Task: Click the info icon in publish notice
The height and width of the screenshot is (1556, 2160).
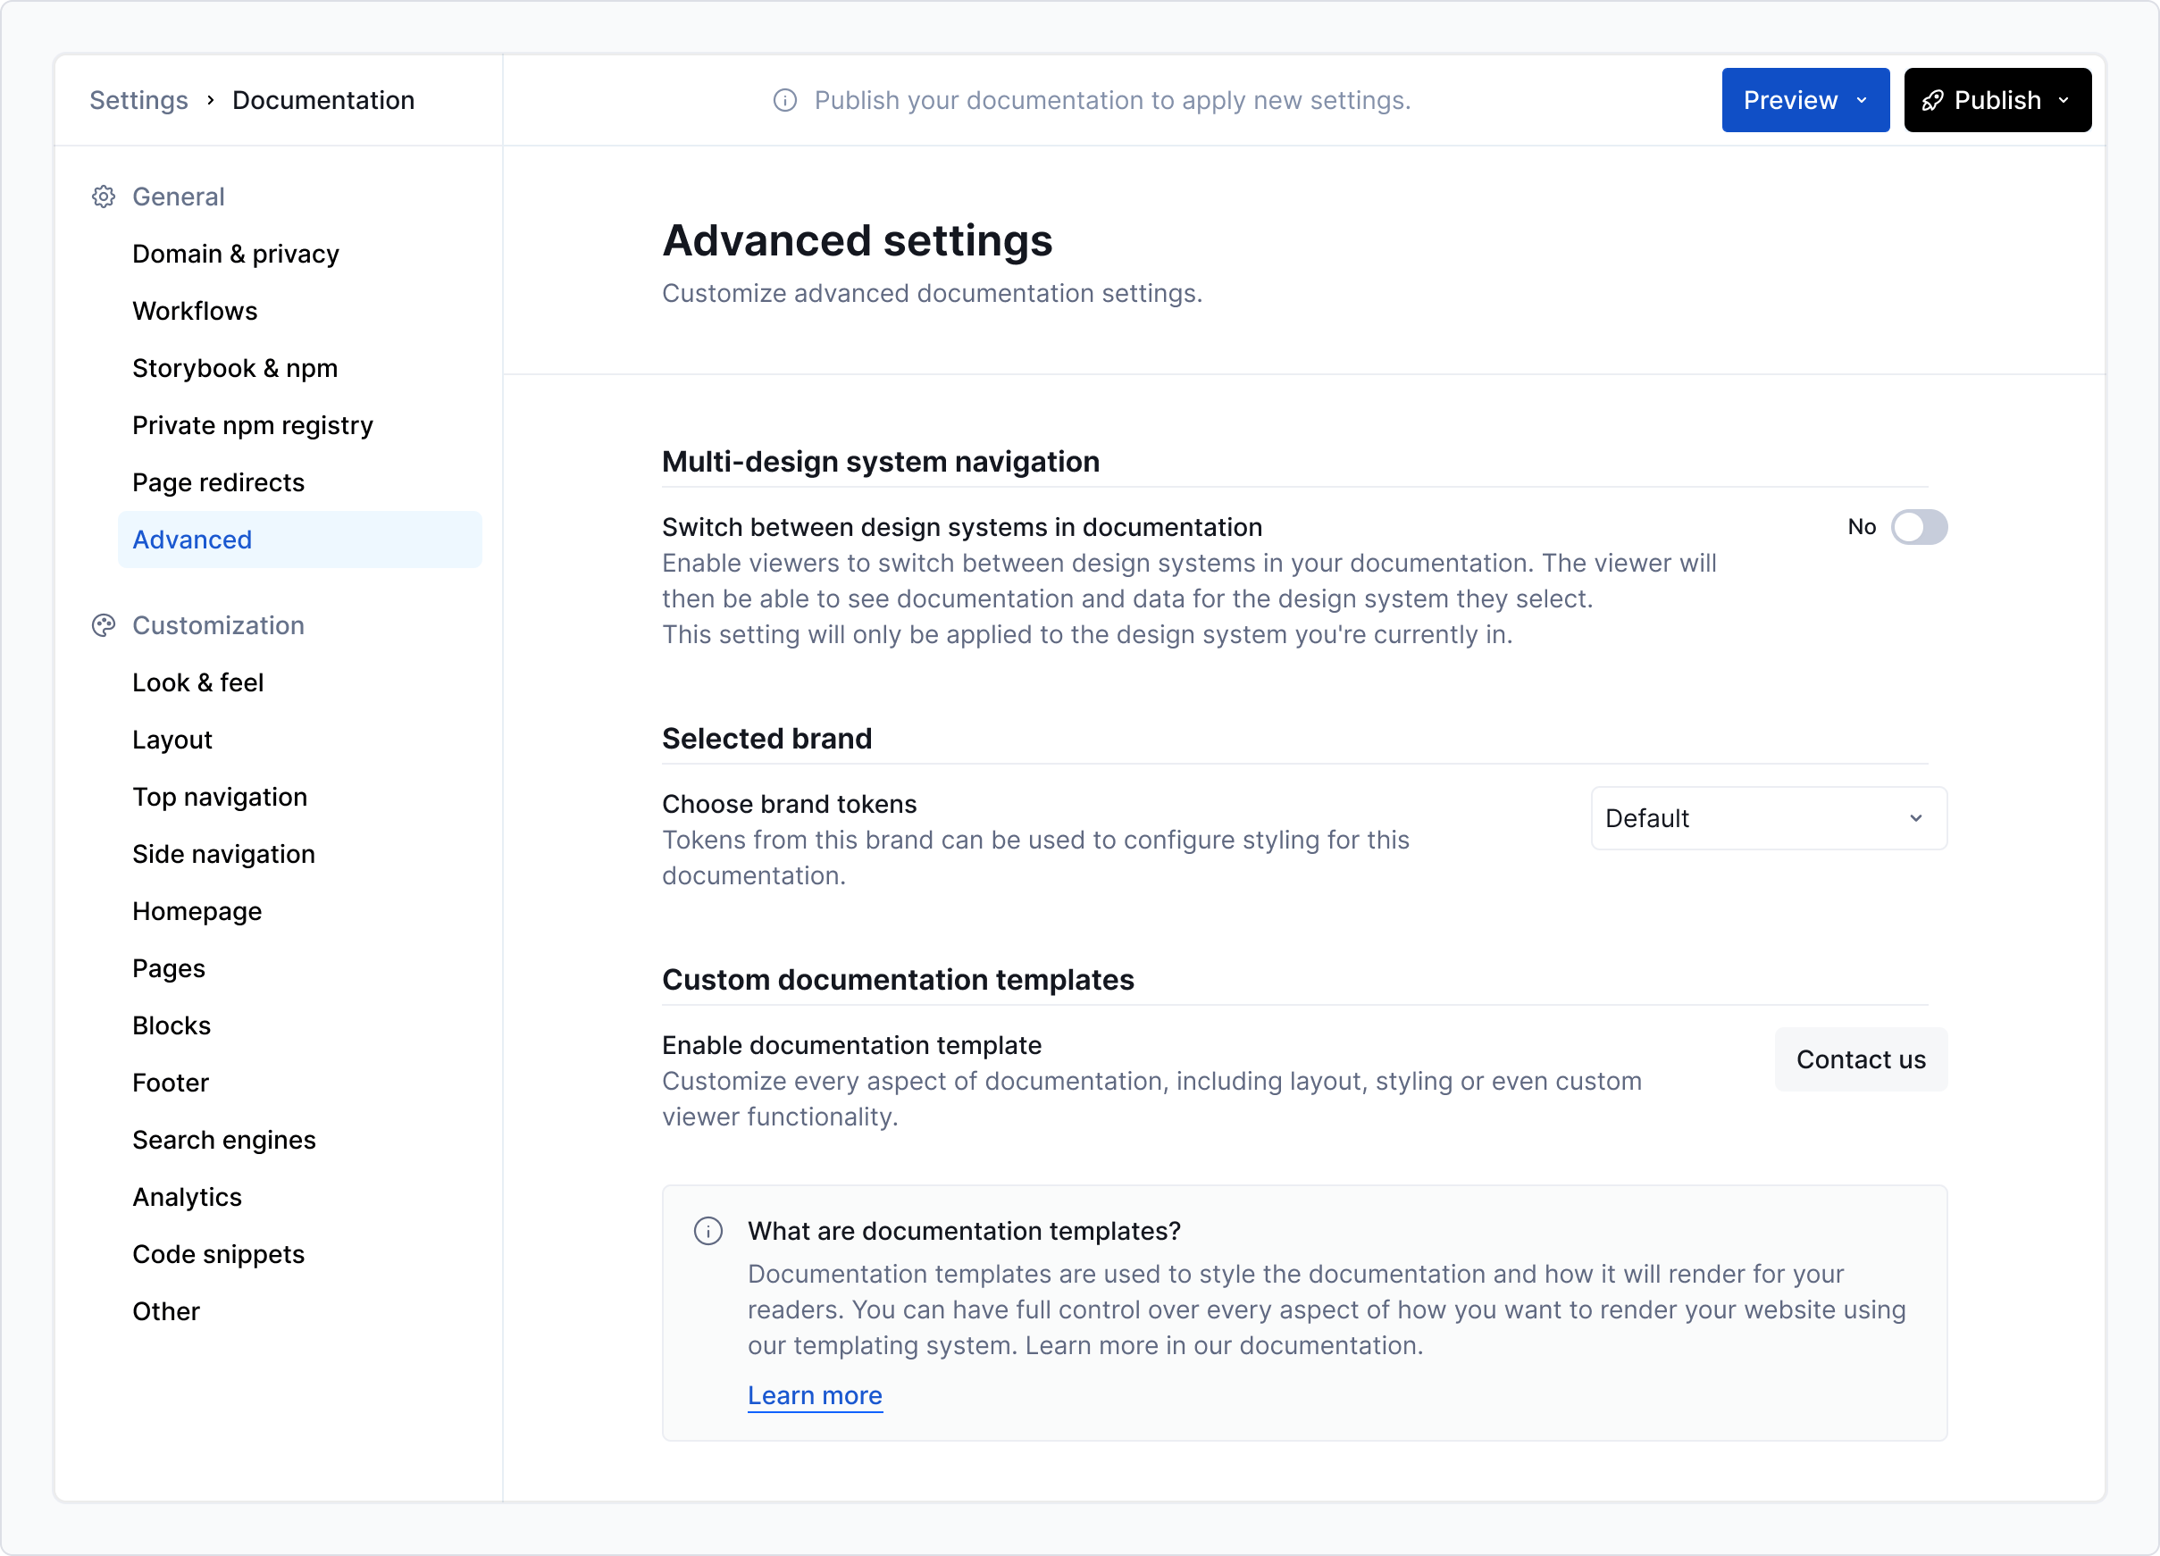Action: (784, 101)
